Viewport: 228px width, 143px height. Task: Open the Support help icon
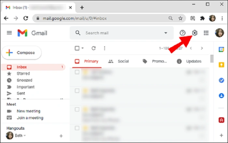[182, 33]
